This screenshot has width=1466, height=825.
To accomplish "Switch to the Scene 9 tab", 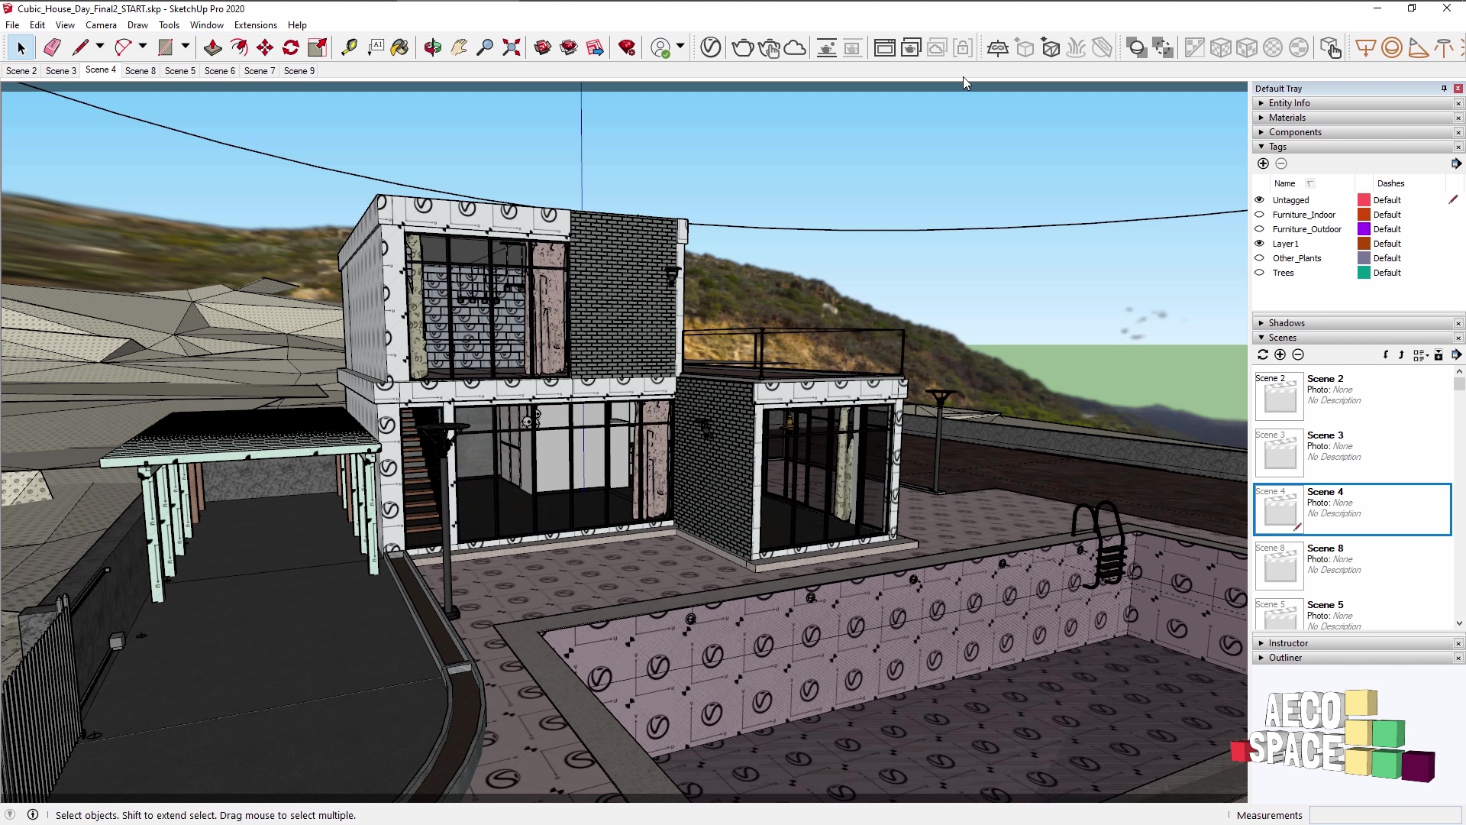I will click(299, 70).
